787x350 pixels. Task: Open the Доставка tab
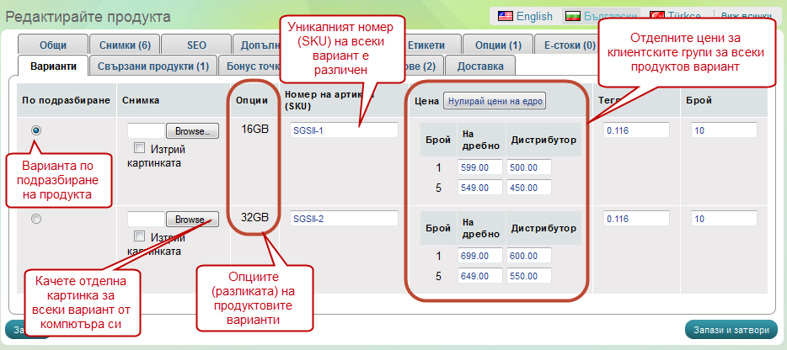[479, 66]
